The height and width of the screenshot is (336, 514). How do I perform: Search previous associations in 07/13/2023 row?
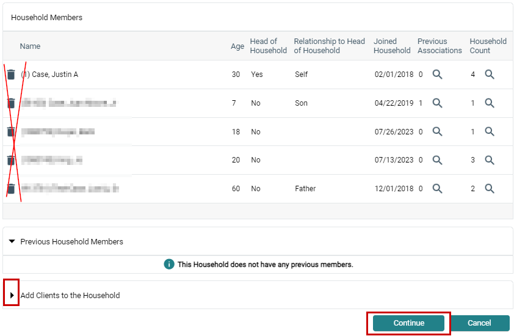tap(437, 160)
